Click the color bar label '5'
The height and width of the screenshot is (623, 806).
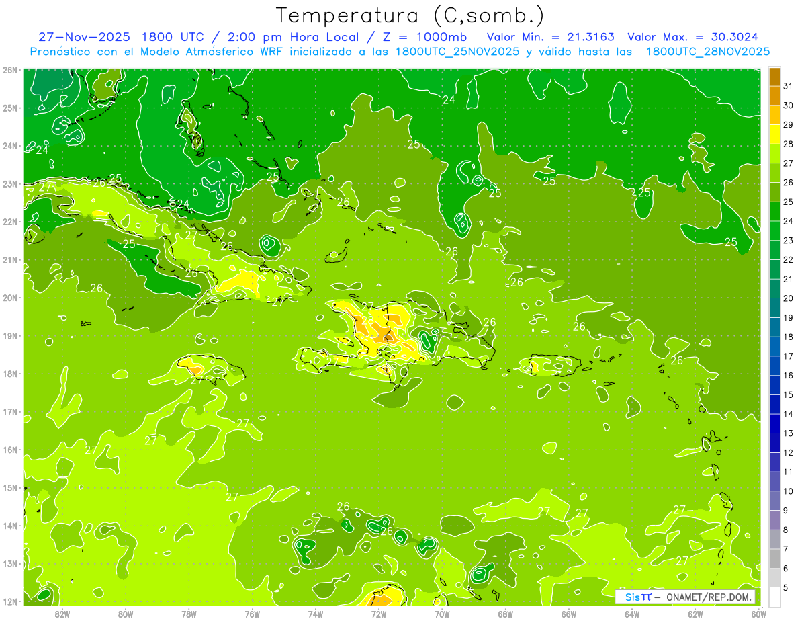[786, 588]
